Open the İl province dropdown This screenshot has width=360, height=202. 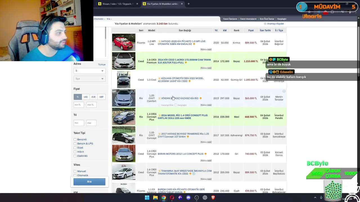tap(89, 71)
